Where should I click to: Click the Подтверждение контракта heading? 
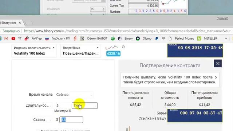pos(170,65)
